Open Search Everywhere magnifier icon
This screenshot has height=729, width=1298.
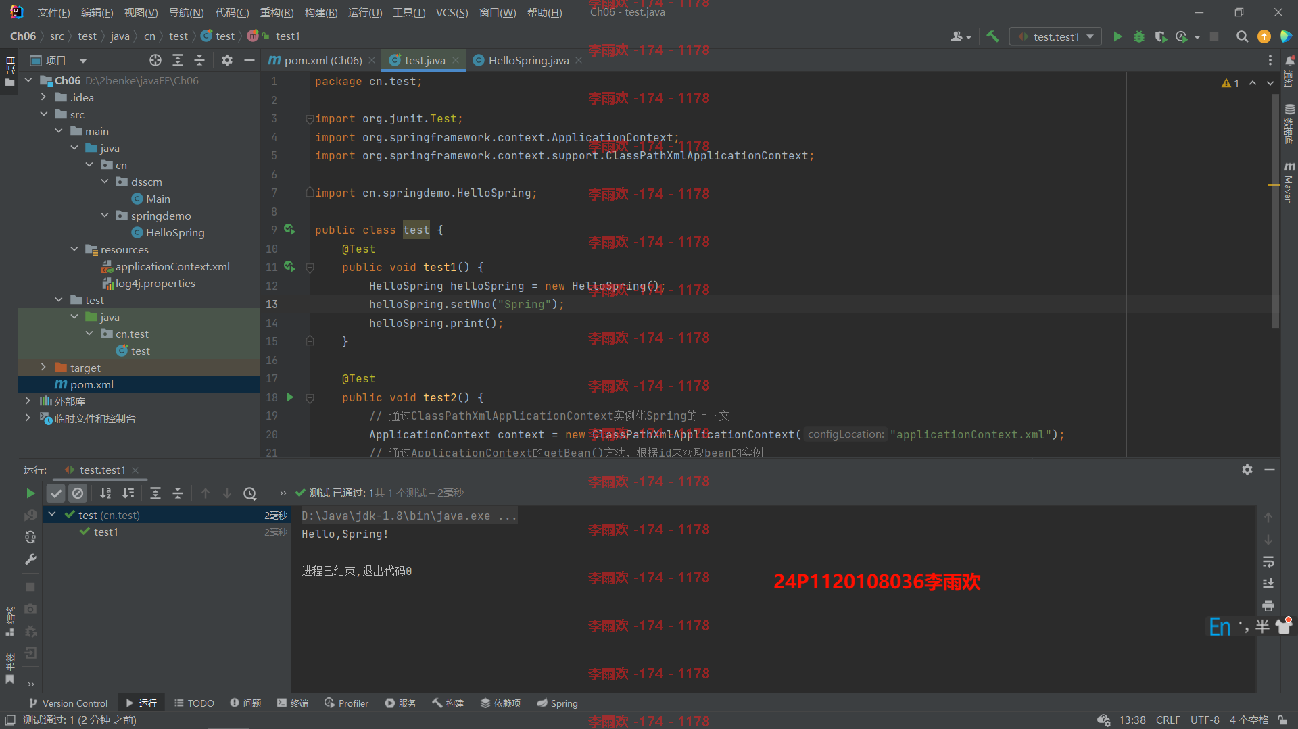1242,36
